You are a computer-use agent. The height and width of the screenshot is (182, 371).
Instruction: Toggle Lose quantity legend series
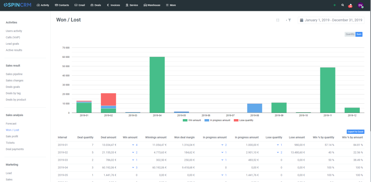click(x=244, y=120)
